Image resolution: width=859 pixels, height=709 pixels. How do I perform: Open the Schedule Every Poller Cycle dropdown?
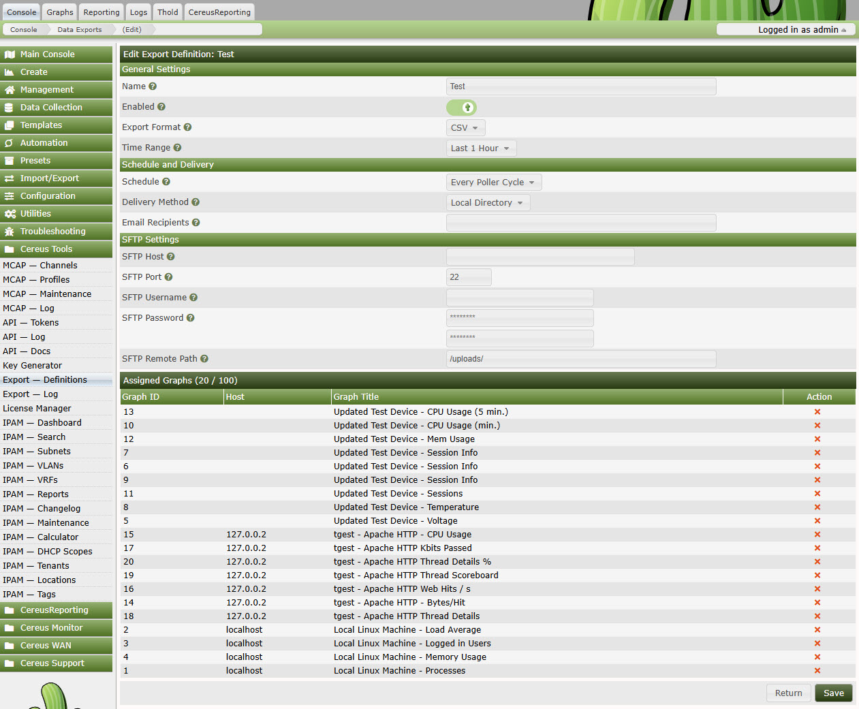tap(493, 182)
